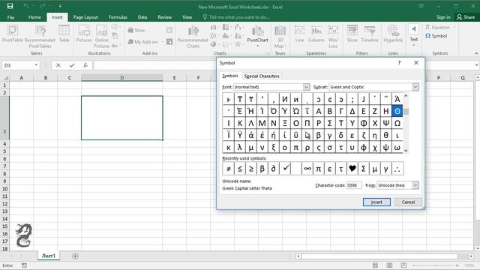Open the File menu
Viewport: 480px width, 270px height.
point(10,17)
